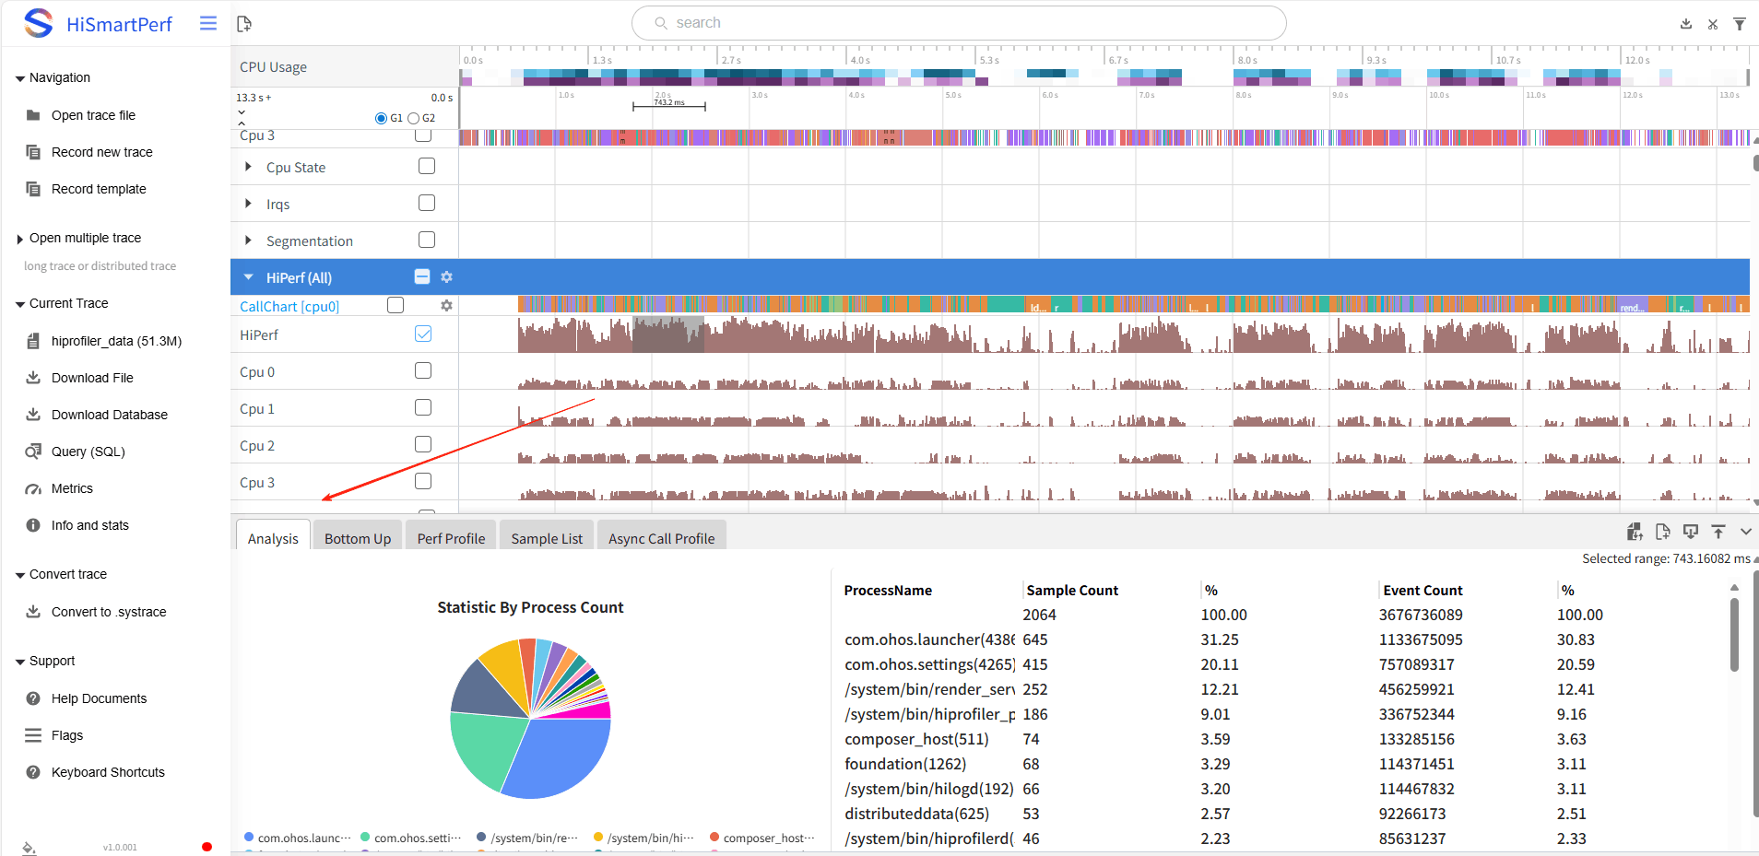Switch to the Sample List tab

(x=547, y=537)
